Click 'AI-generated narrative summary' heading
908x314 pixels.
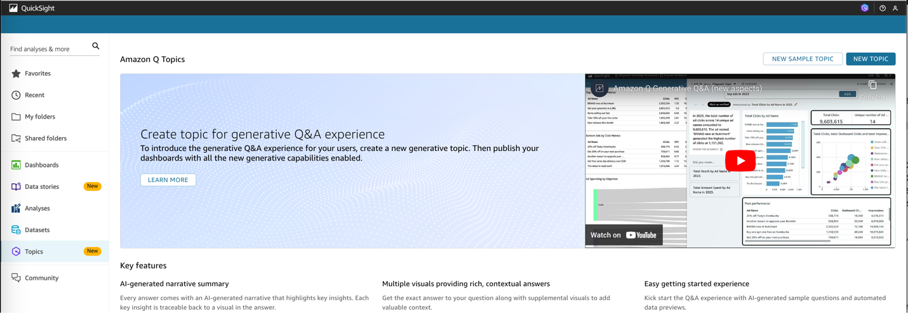175,284
